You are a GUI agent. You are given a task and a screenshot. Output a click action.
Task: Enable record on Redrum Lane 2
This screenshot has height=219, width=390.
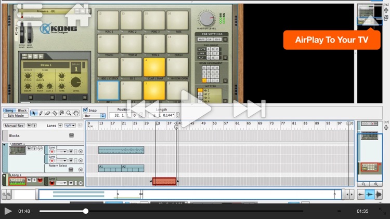(x=51, y=152)
